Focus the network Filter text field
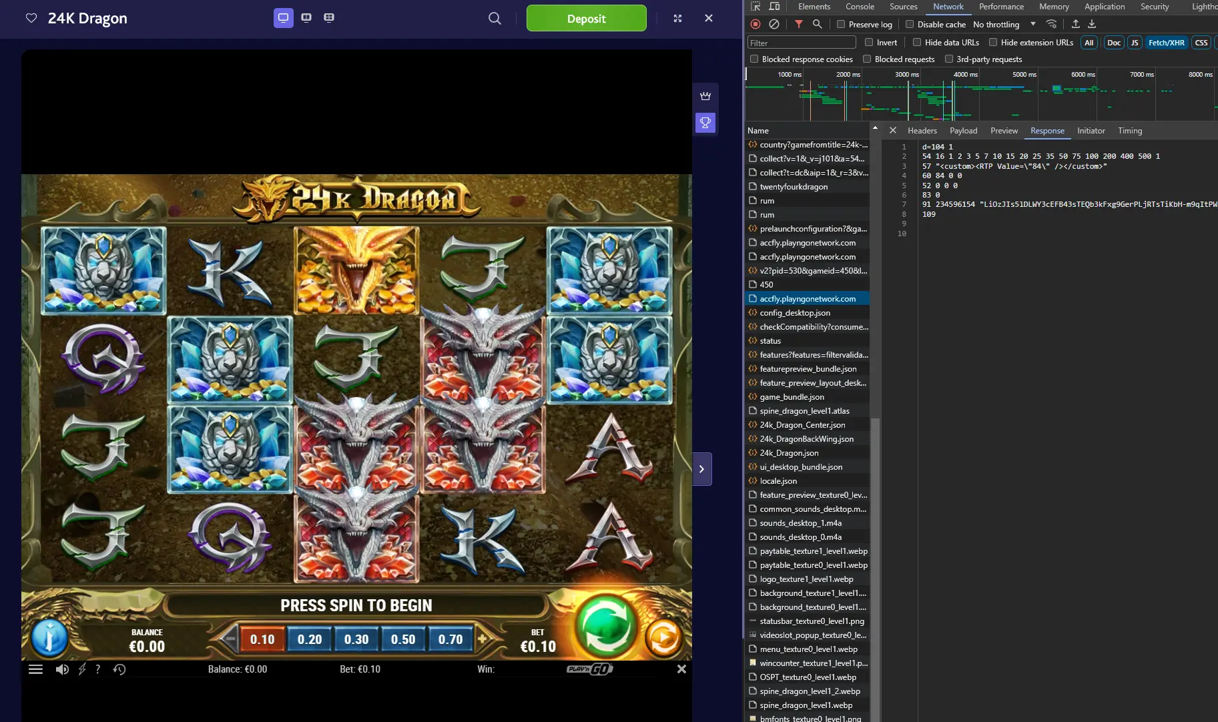 click(x=802, y=43)
